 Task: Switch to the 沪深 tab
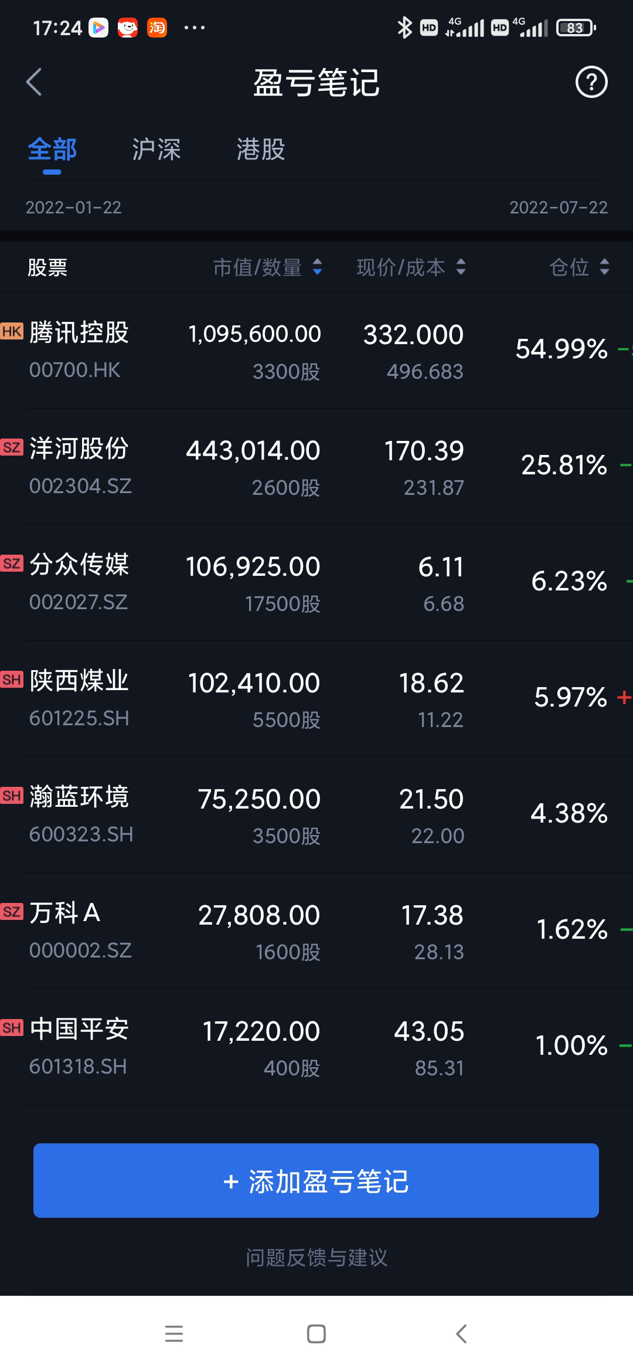click(x=156, y=150)
